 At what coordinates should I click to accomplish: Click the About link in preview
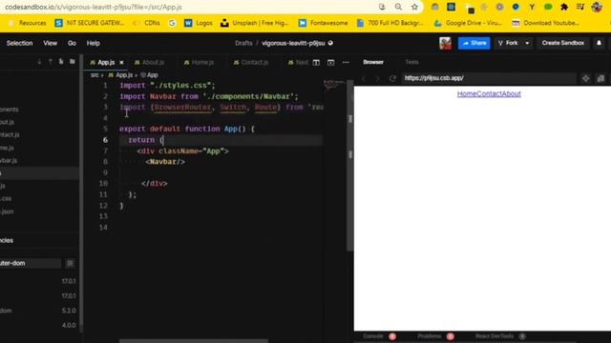coord(512,93)
